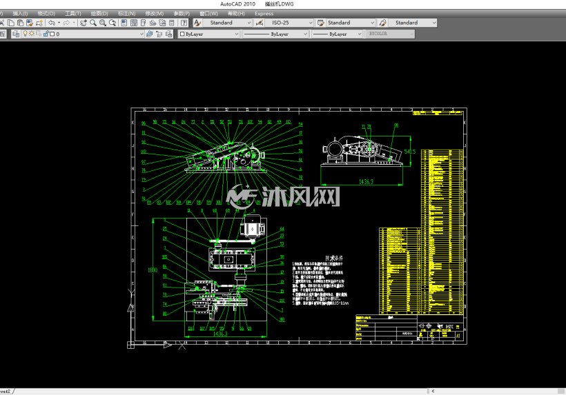This screenshot has height=395, width=566.
Task: Open the Help question mark icon
Action: click(184, 23)
